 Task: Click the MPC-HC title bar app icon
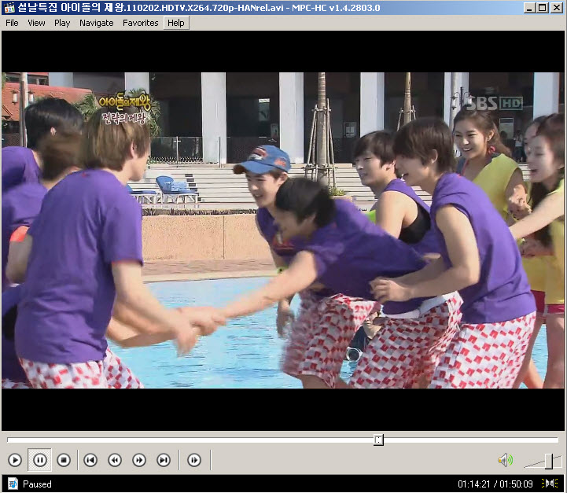click(9, 8)
